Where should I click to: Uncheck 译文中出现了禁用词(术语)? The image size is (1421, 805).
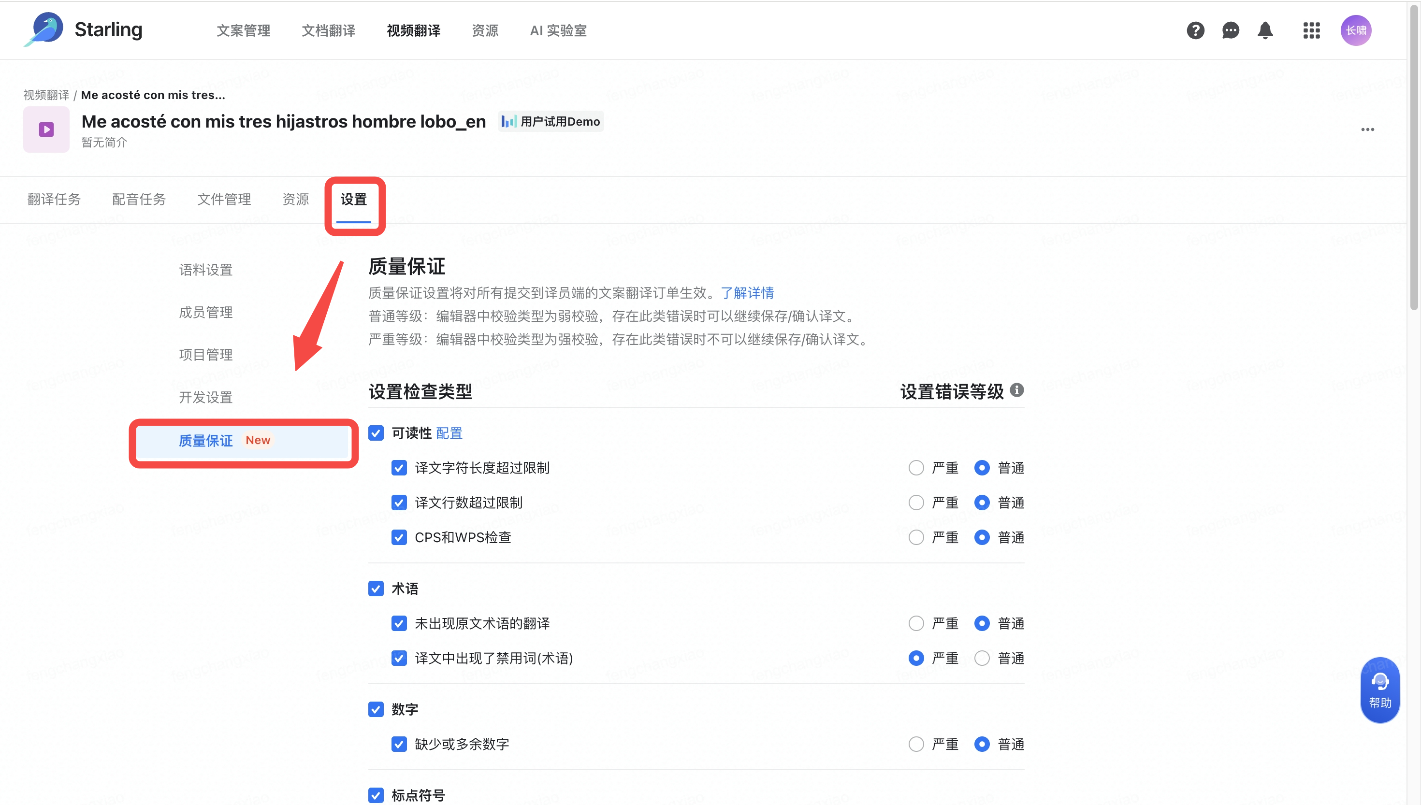point(399,659)
